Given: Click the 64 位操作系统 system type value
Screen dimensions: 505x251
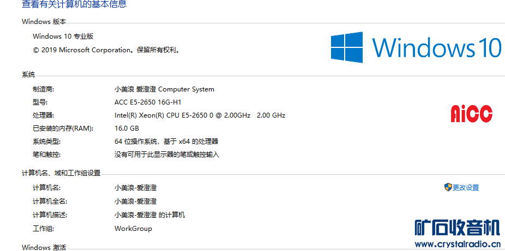Looking at the screenshot, I should (166, 142).
